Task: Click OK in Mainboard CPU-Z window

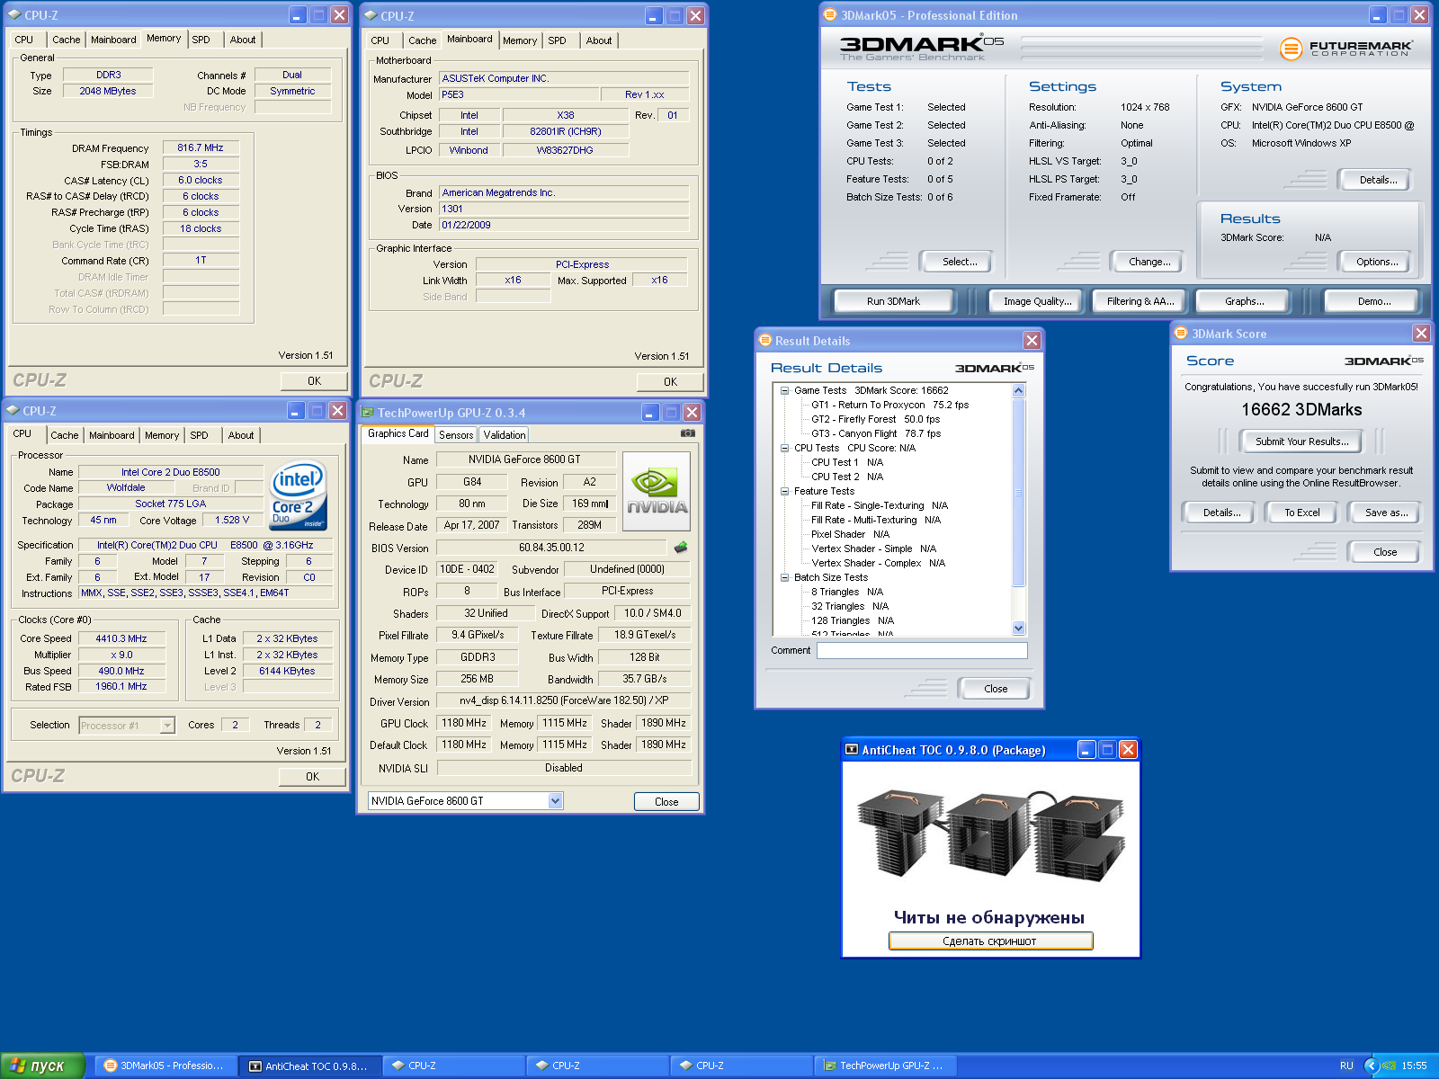Action: (670, 382)
